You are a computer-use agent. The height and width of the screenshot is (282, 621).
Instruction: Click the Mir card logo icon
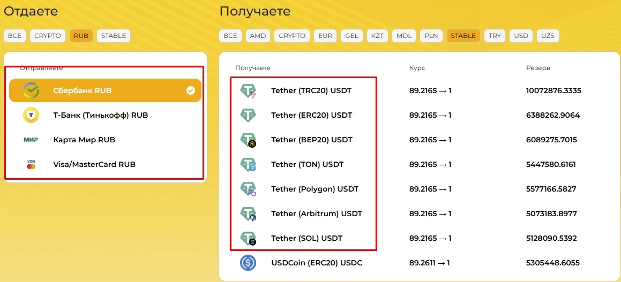coord(31,140)
